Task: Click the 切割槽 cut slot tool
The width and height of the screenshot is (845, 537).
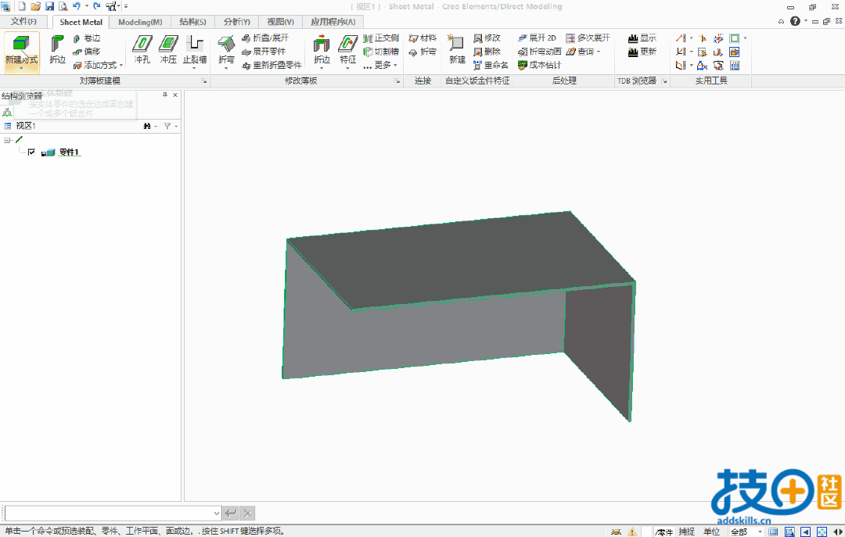Action: pyautogui.click(x=381, y=52)
